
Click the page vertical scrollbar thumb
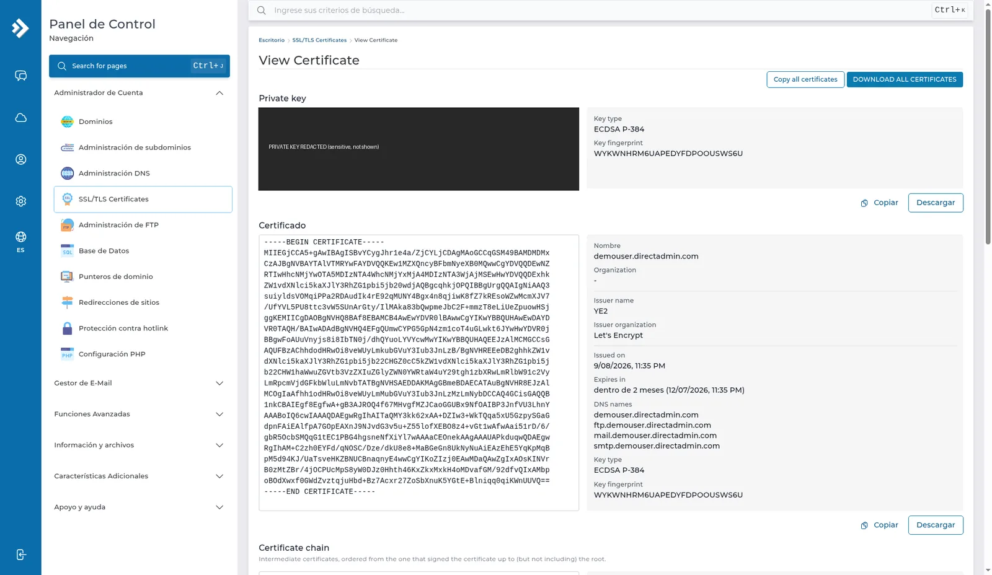tap(988, 127)
